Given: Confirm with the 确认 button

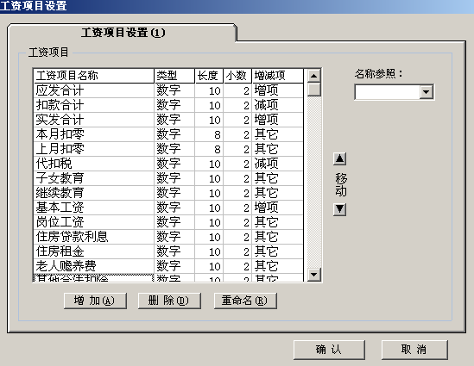Looking at the screenshot, I should pos(329,350).
